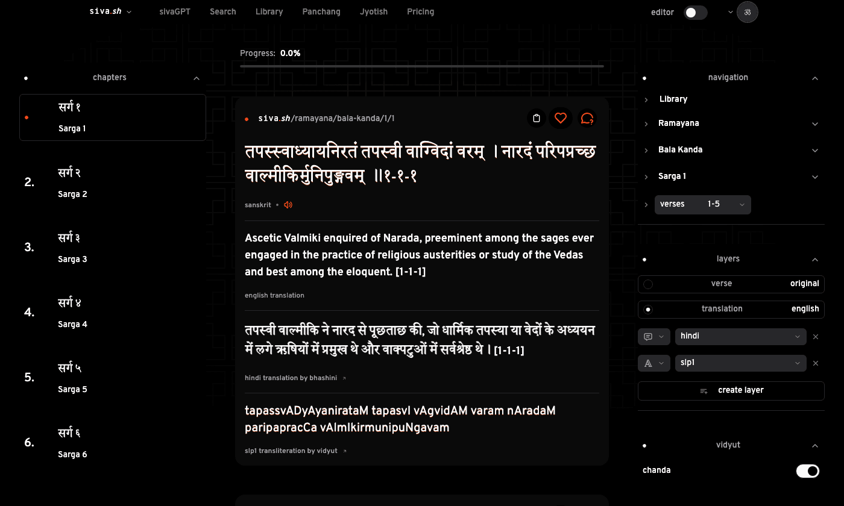
Task: Remove the slp1 layer with its X
Action: pos(816,363)
